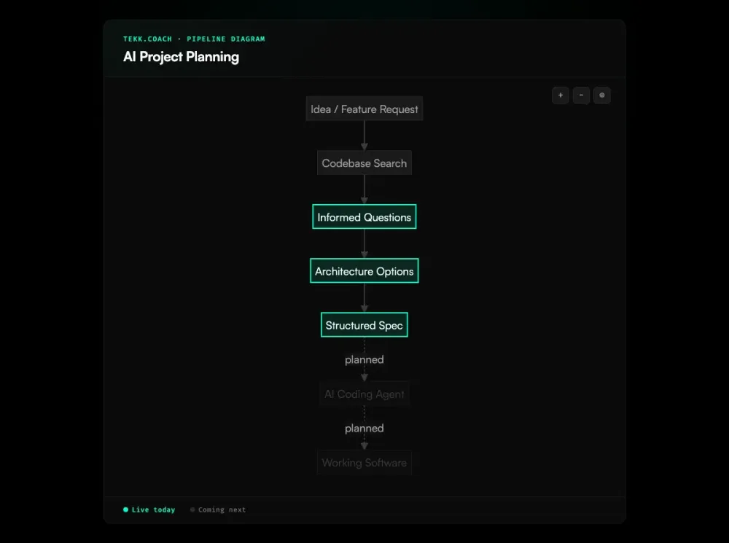The width and height of the screenshot is (729, 543).
Task: Toggle the Live today filter
Action: coord(149,509)
